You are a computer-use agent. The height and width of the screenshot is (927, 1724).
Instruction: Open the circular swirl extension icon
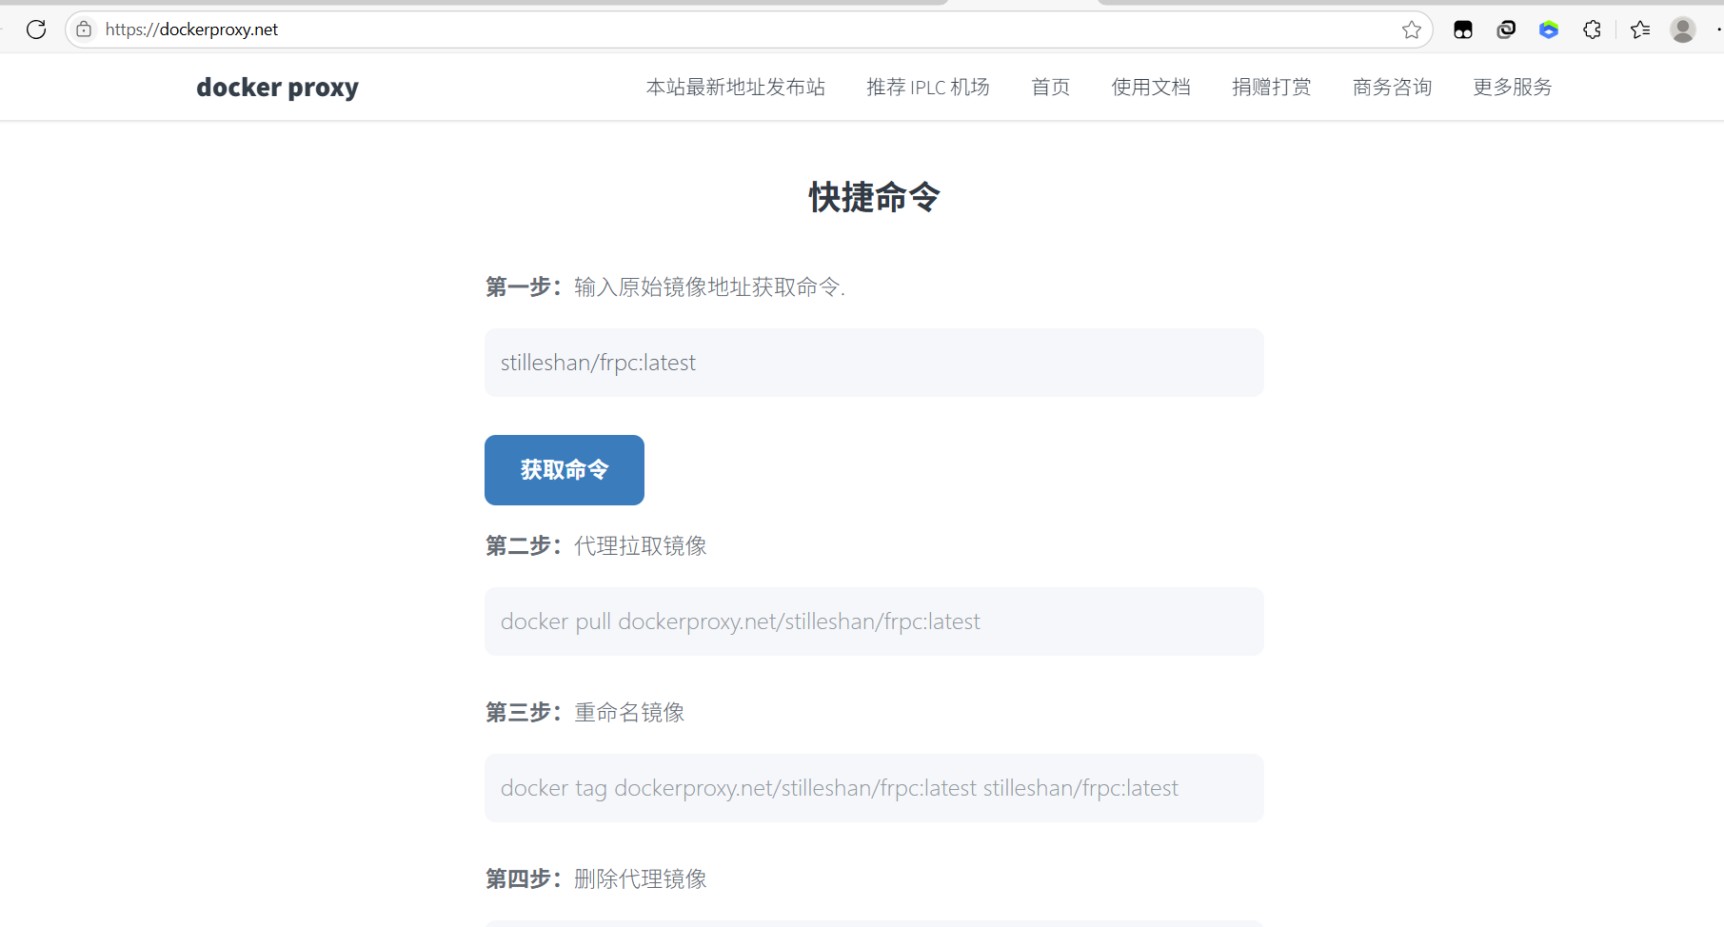pyautogui.click(x=1506, y=30)
